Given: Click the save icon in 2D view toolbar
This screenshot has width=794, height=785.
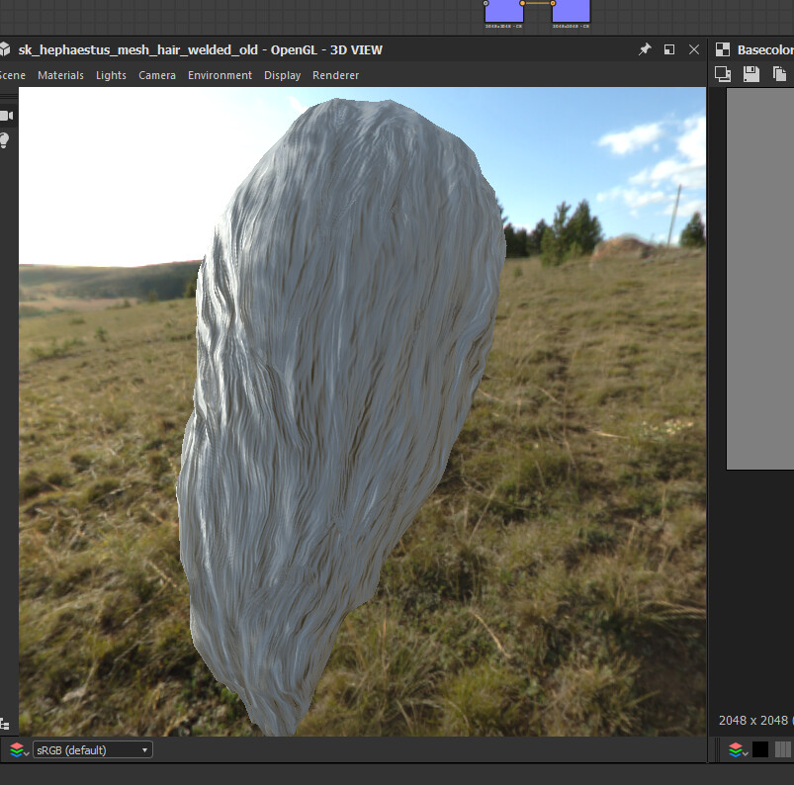Looking at the screenshot, I should pyautogui.click(x=751, y=74).
